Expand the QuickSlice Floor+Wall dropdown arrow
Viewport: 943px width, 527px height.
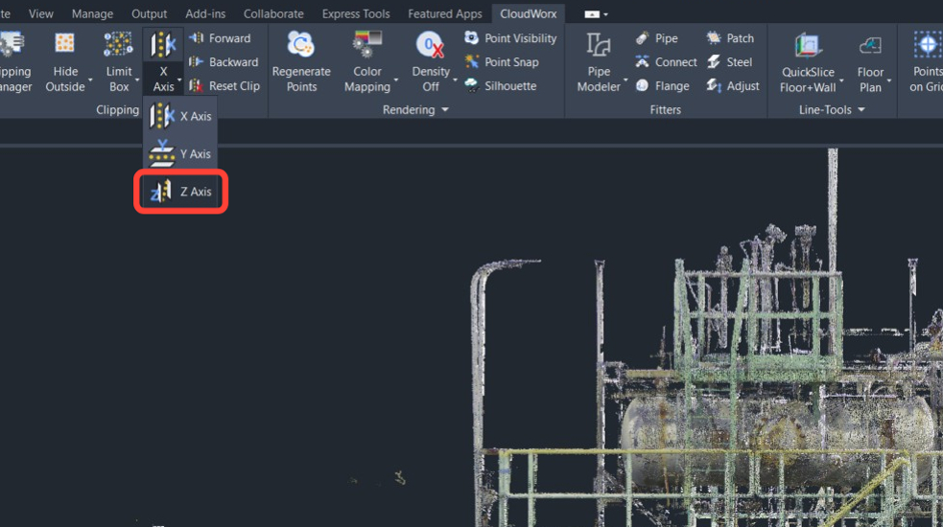pos(841,80)
